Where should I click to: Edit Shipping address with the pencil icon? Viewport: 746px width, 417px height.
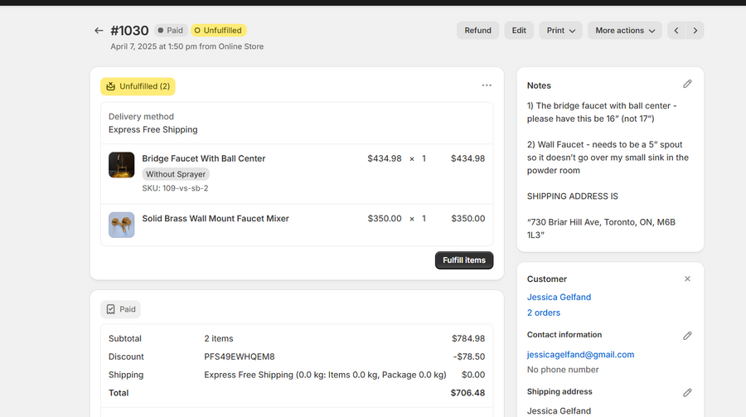[x=687, y=393]
